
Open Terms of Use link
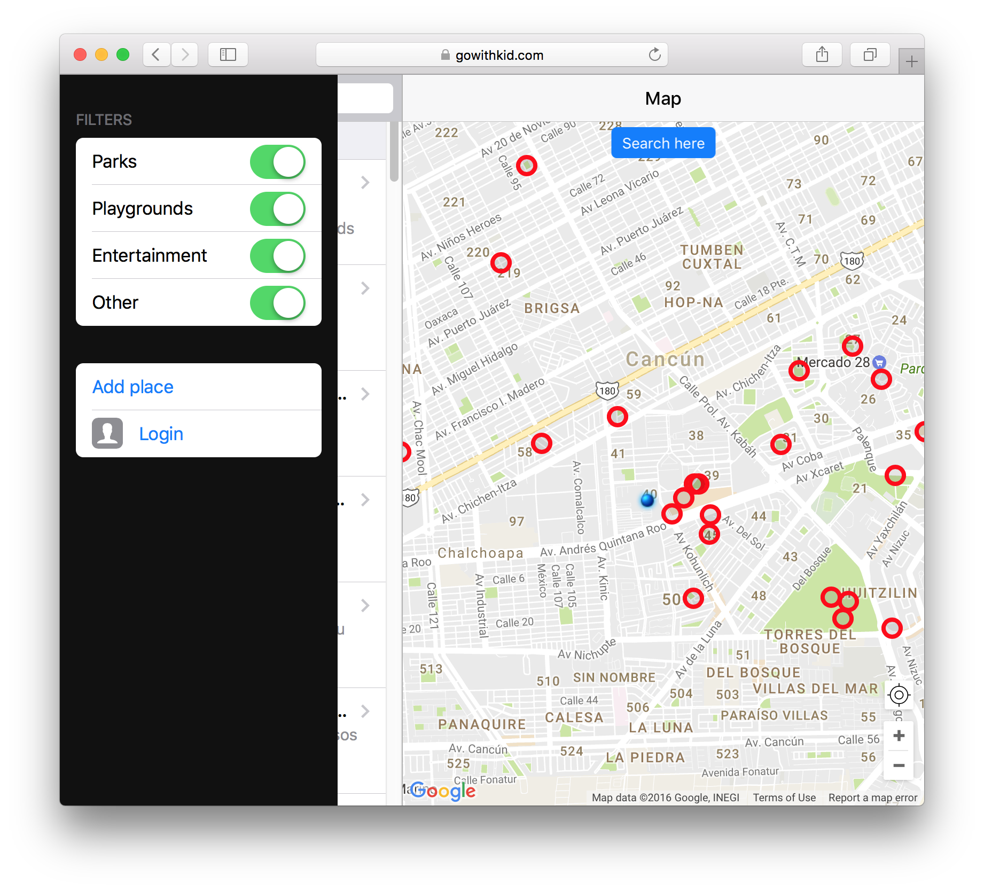[784, 798]
